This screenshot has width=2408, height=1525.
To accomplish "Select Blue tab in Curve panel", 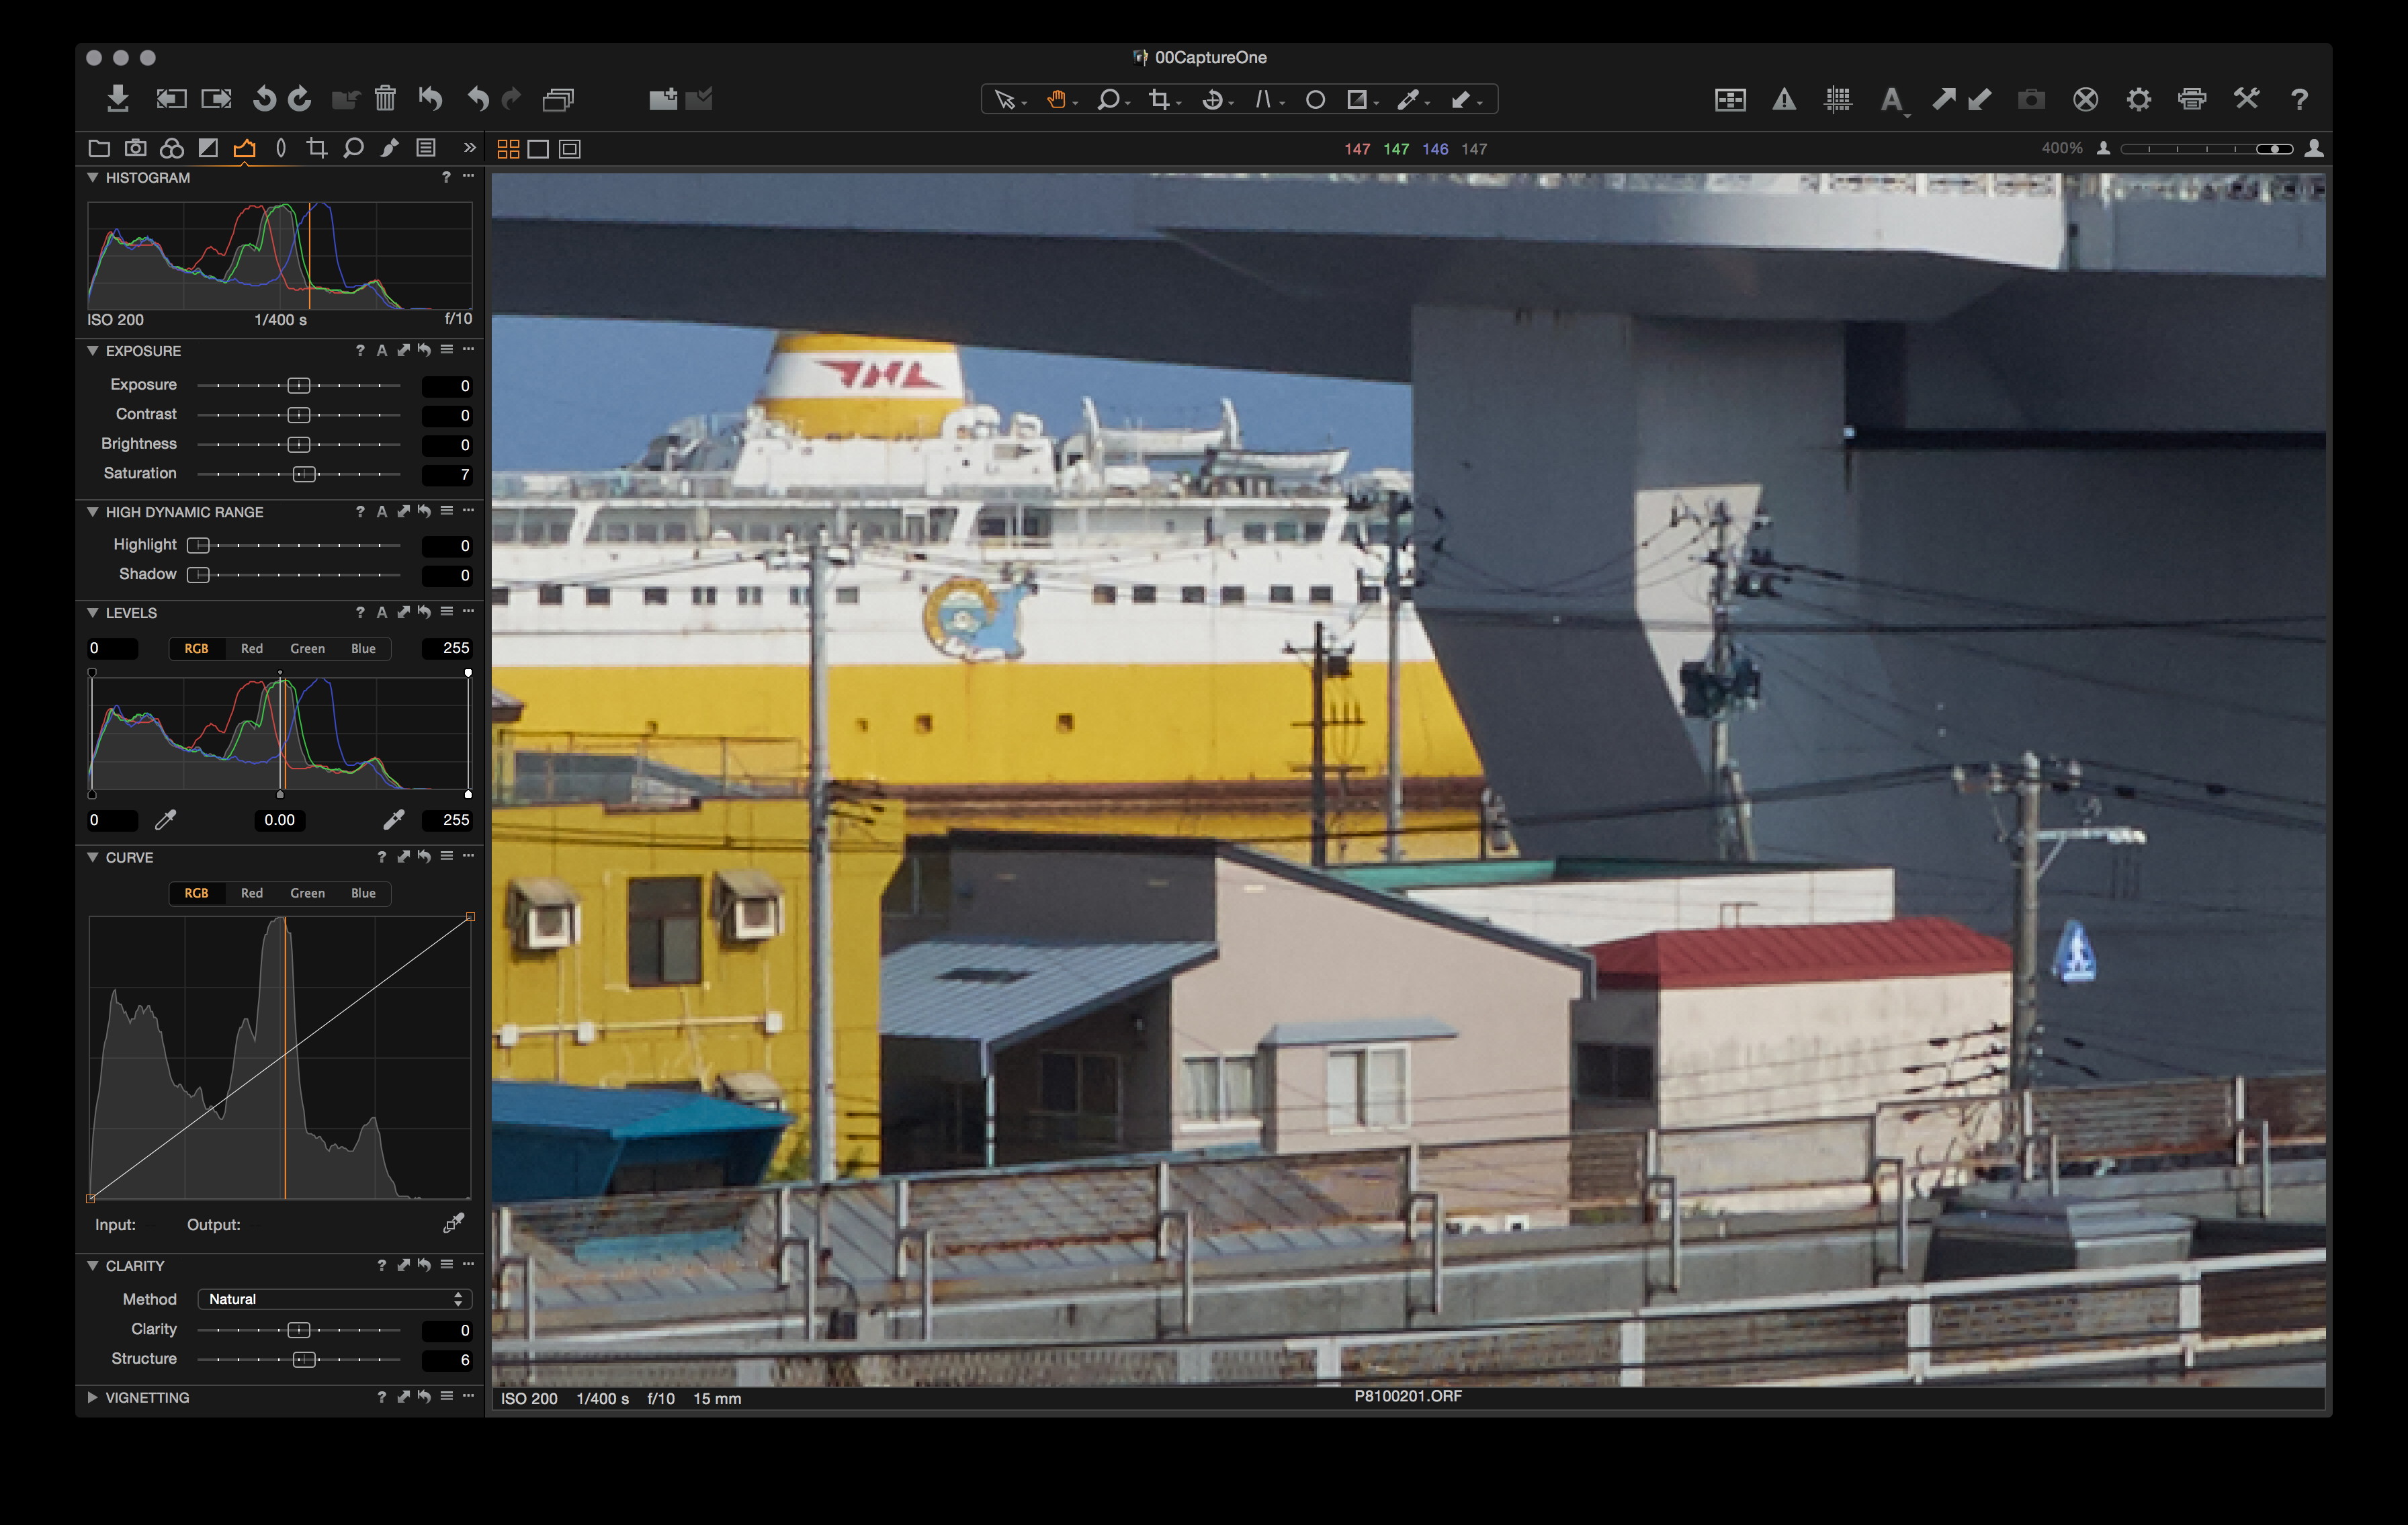I will click(363, 893).
